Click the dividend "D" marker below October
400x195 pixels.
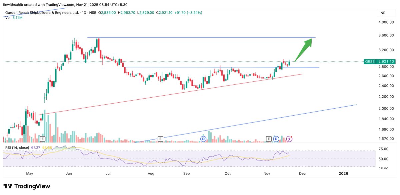[x=203, y=139]
